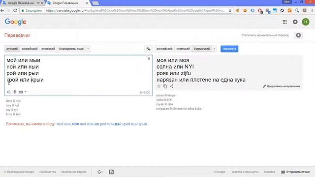This screenshot has height=177, width=315.
Task: Click Отключить моментальный перевод link
Action: (x=265, y=35)
